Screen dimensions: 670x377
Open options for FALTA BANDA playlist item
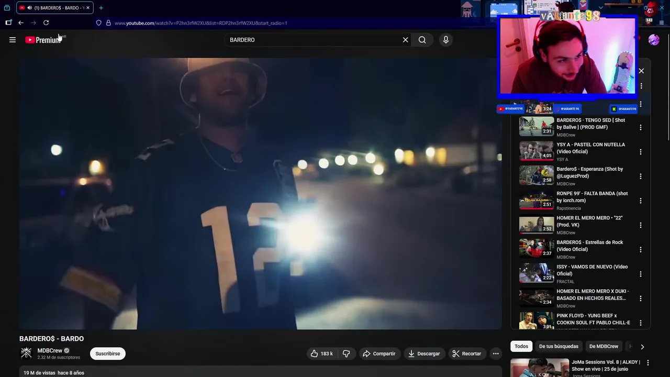[641, 201]
